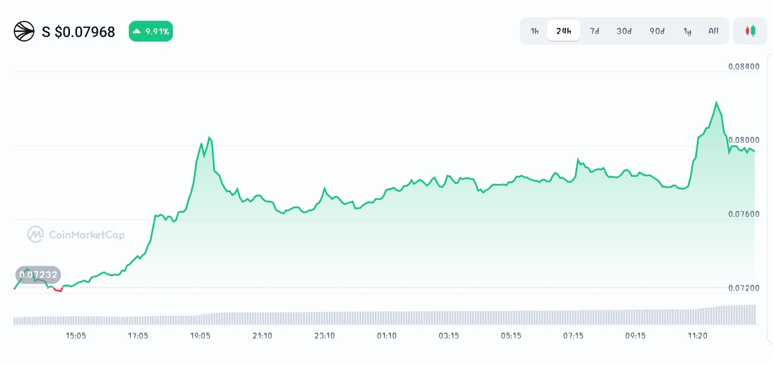Select the 1h time range tab
Image resolution: width=773 pixels, height=365 pixels.
point(535,31)
